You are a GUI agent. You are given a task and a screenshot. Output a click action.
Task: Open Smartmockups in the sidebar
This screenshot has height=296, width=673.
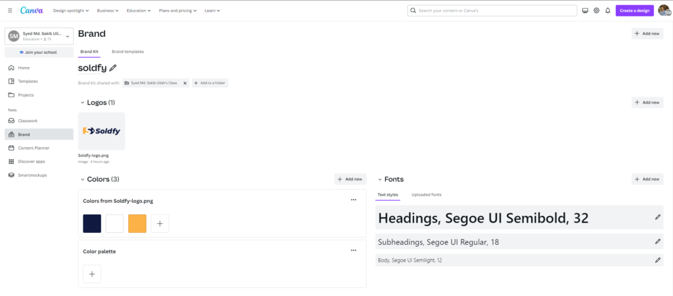(39, 175)
